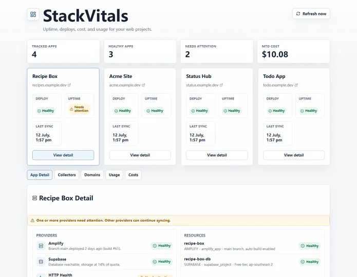The width and height of the screenshot is (357, 277).
Task: Click the recipe-box resource name
Action: pos(194,243)
